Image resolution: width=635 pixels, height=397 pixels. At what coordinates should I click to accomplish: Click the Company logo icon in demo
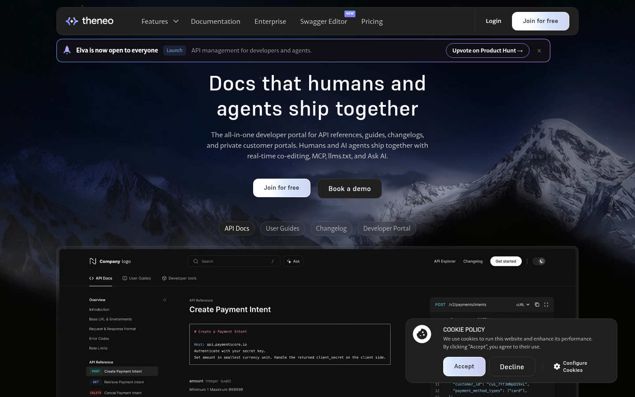coord(93,261)
